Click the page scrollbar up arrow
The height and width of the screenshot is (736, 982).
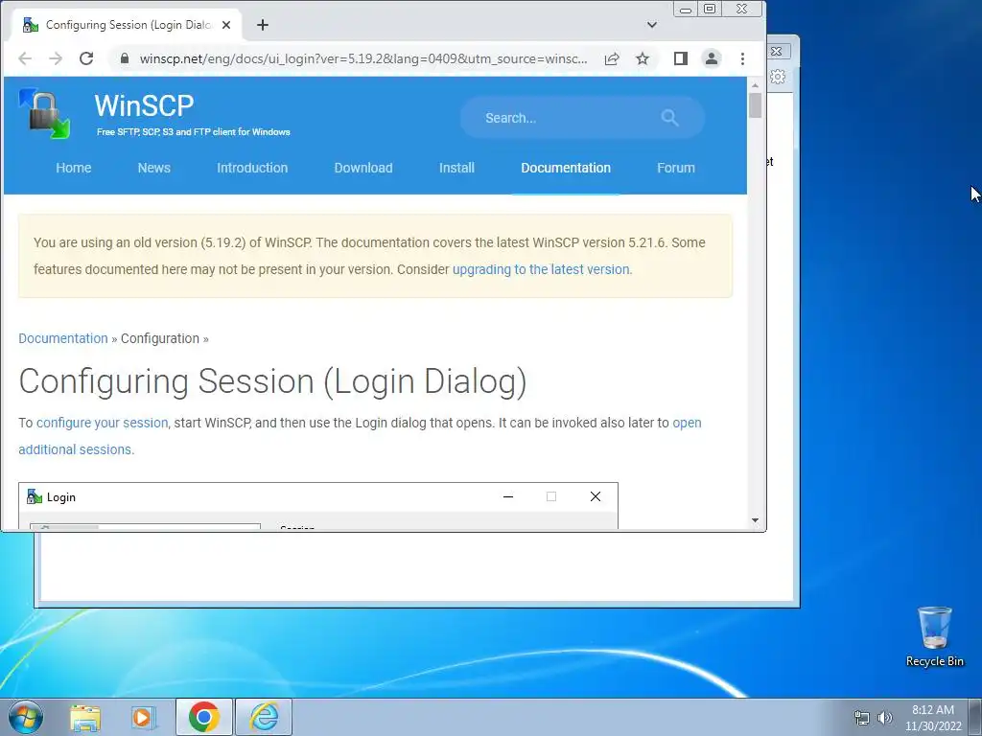pos(756,85)
